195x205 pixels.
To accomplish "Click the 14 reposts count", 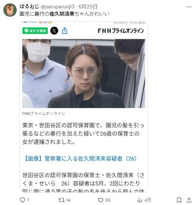I will point(68,200).
